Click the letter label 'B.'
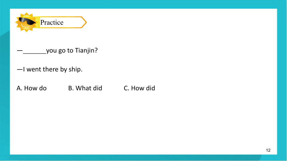 (x=71, y=88)
